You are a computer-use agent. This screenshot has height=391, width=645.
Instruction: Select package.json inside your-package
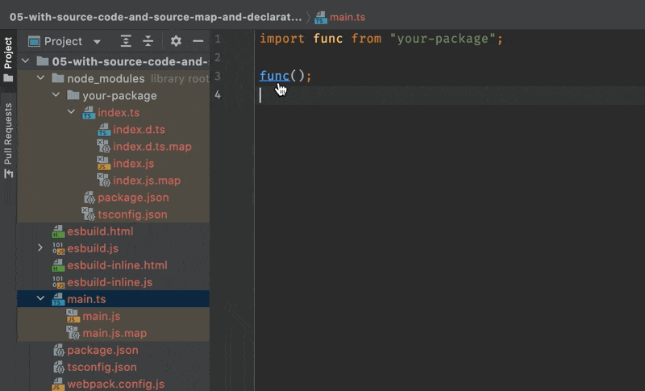[133, 198]
